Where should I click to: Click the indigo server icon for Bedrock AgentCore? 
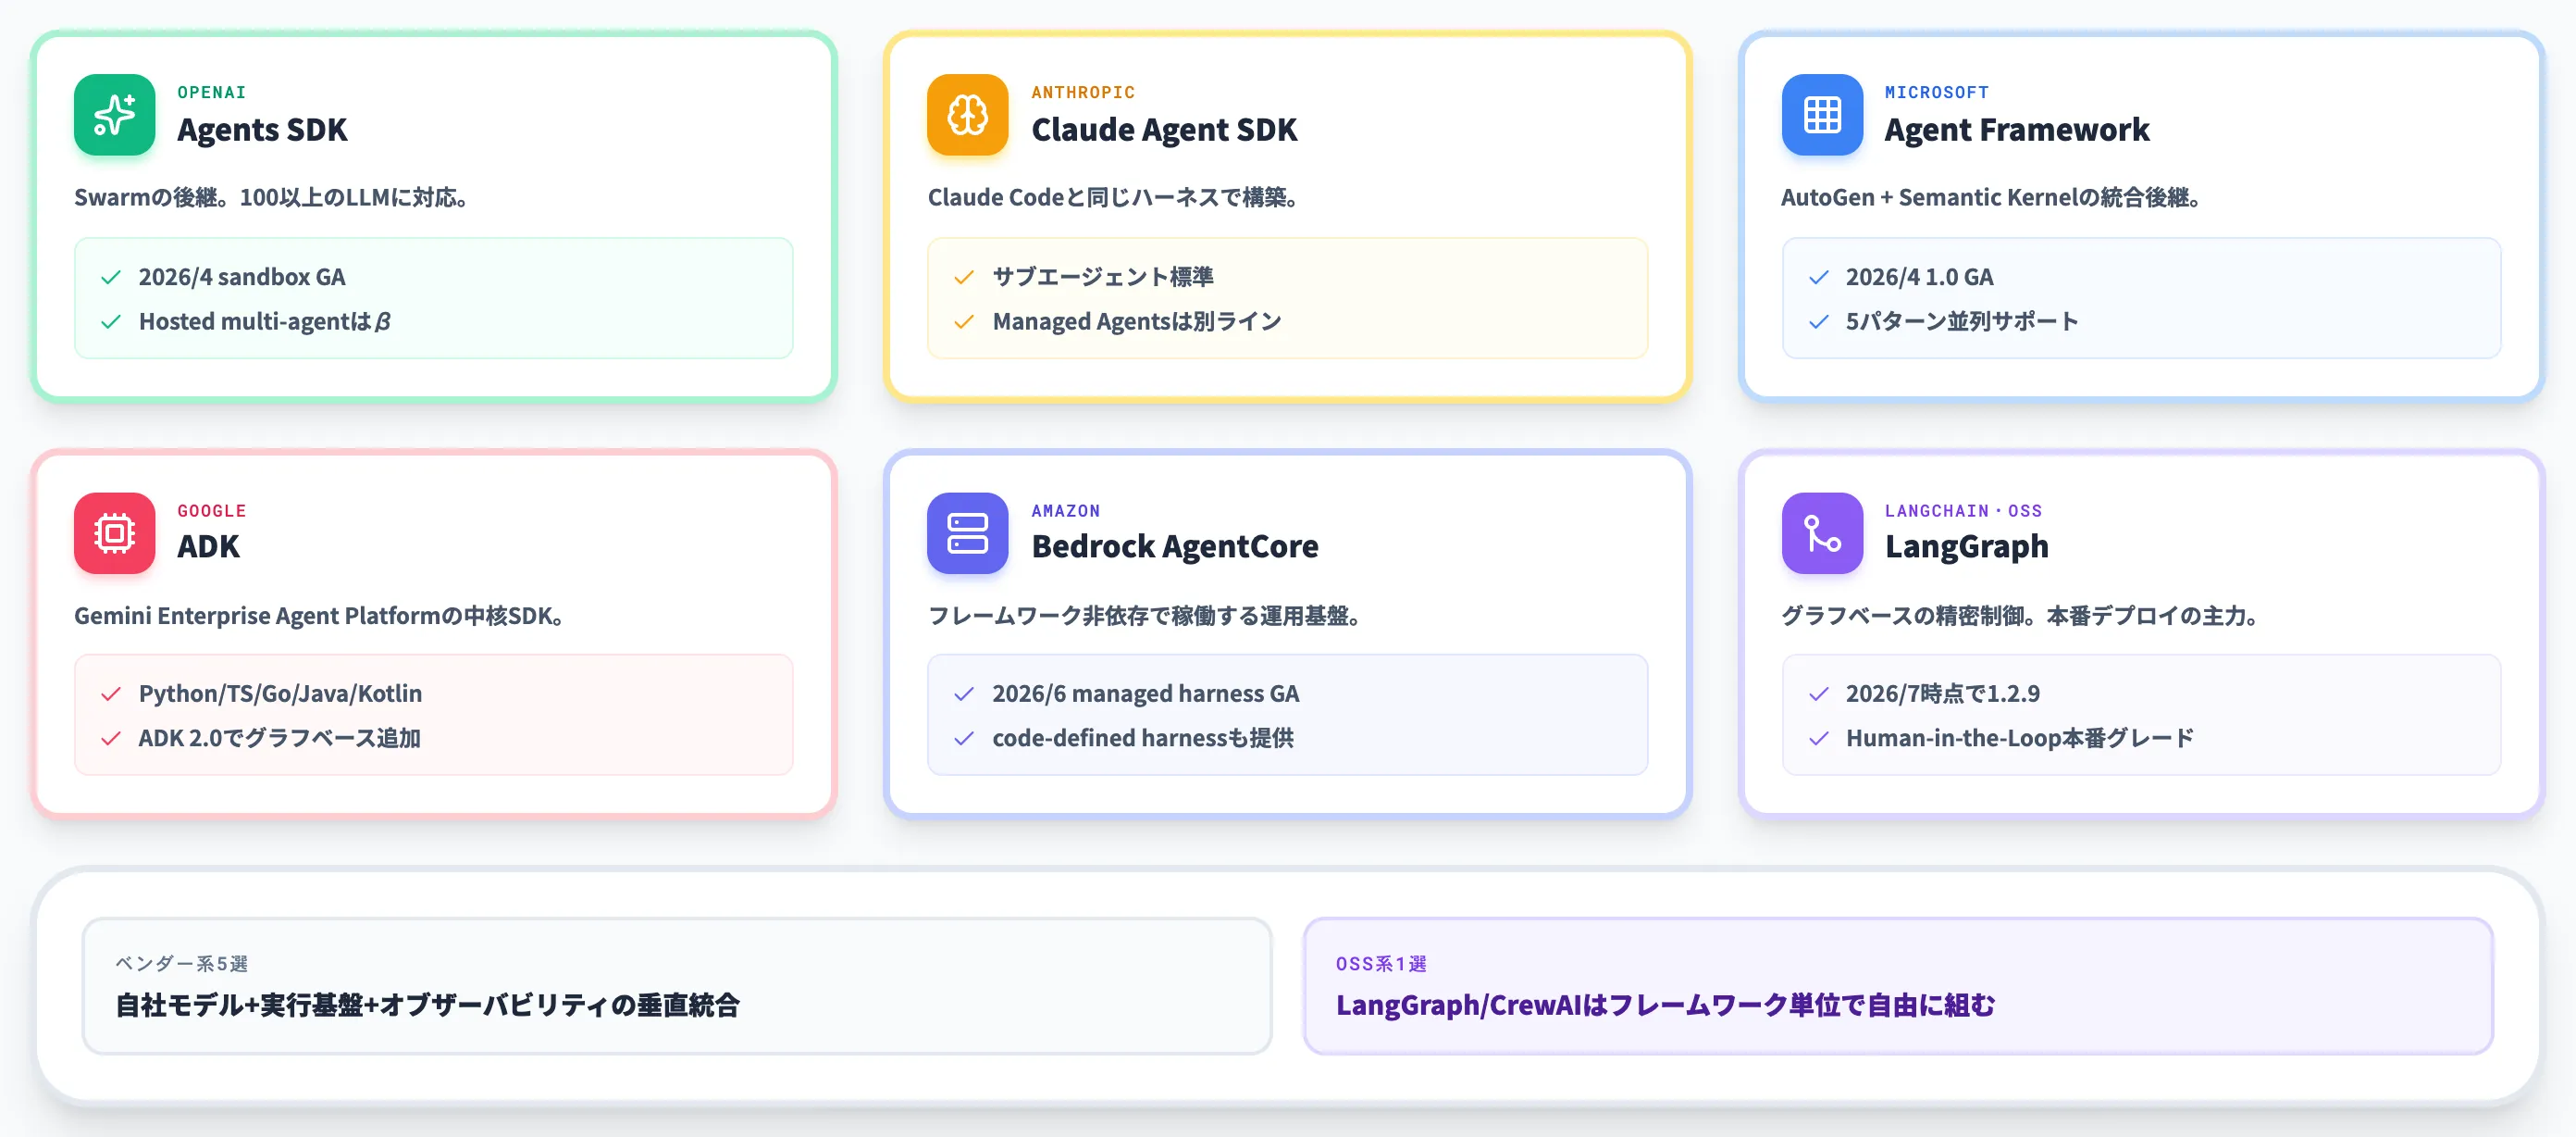(967, 532)
